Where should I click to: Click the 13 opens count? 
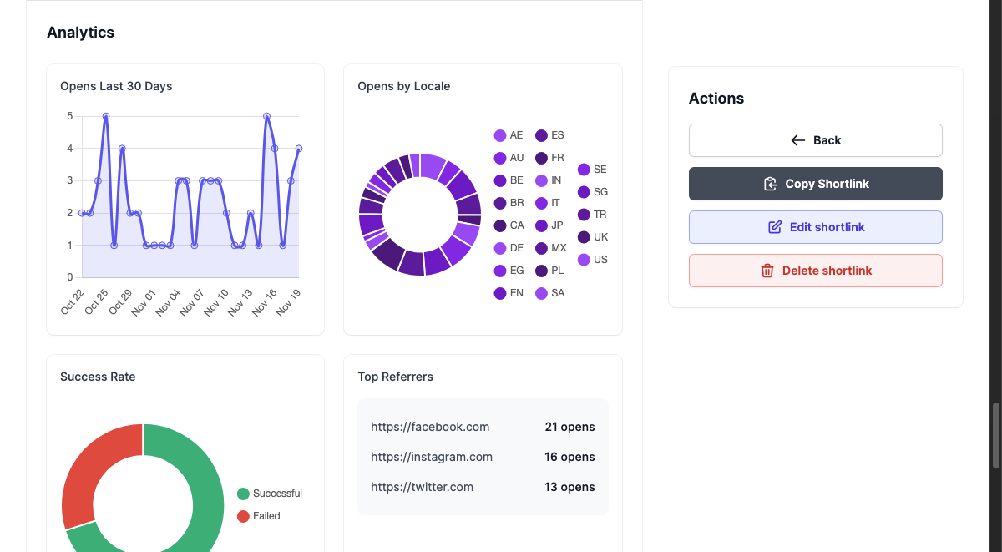click(x=570, y=487)
